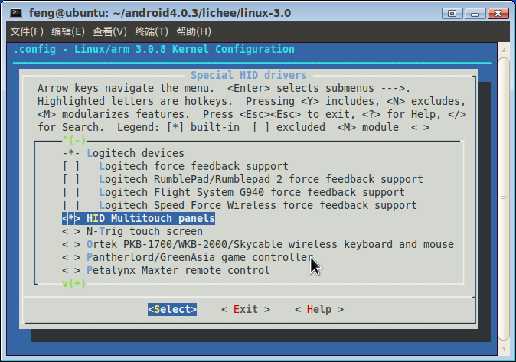Click the .config Linux/arm 3.0.8 Kernel Configuration header

pyautogui.click(x=154, y=49)
